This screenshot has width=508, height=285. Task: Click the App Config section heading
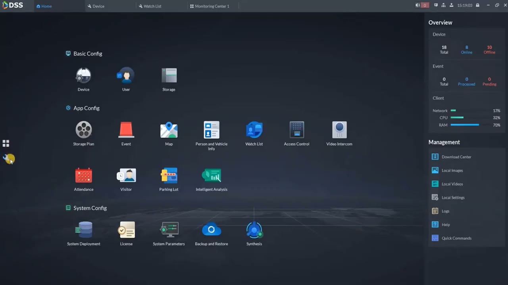(x=86, y=108)
